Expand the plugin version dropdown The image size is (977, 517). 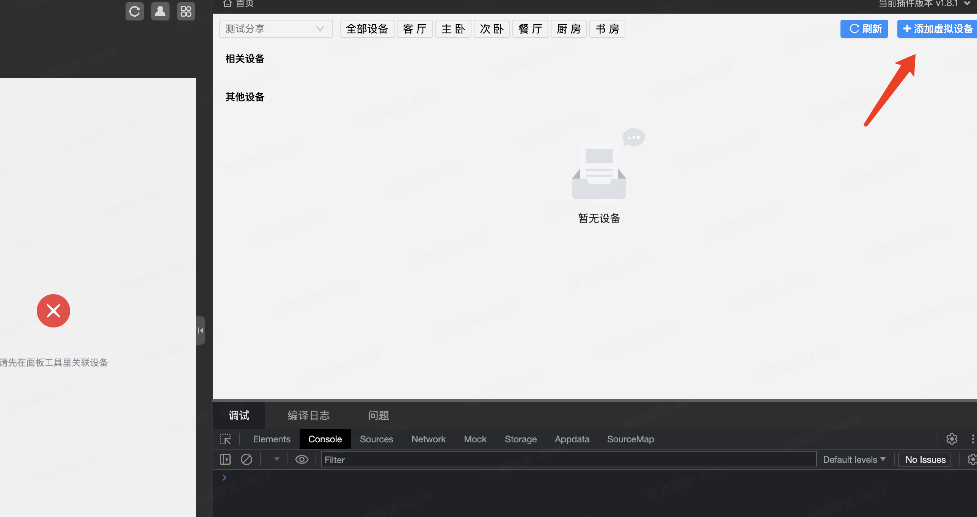[x=967, y=4]
